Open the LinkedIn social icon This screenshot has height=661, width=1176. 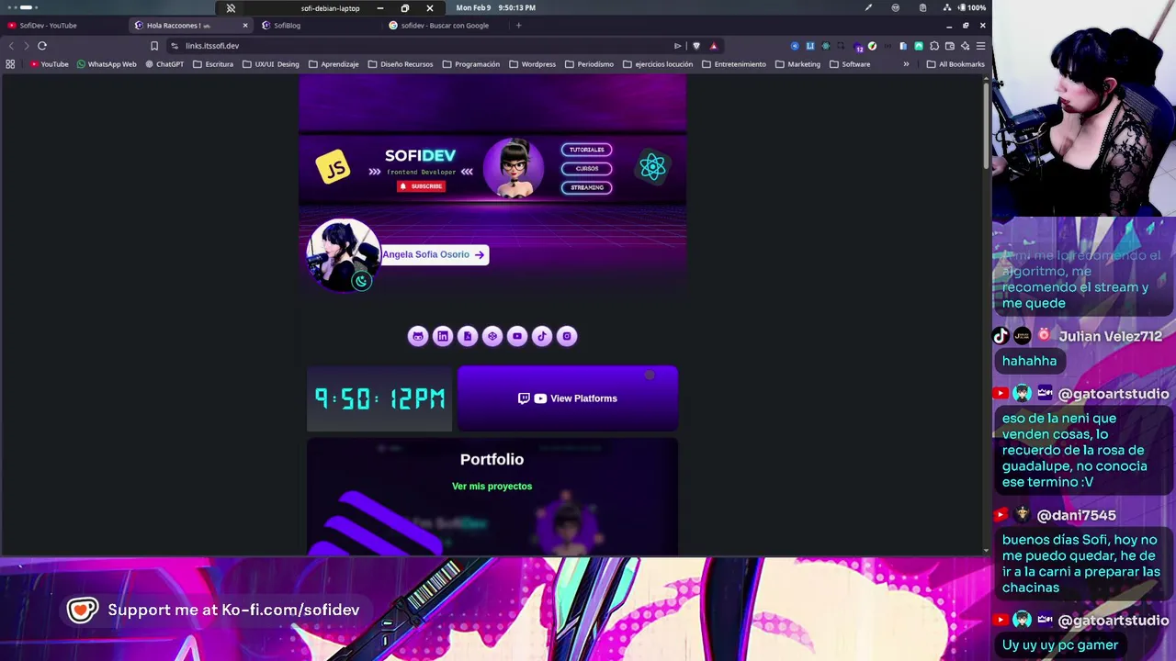[443, 336]
